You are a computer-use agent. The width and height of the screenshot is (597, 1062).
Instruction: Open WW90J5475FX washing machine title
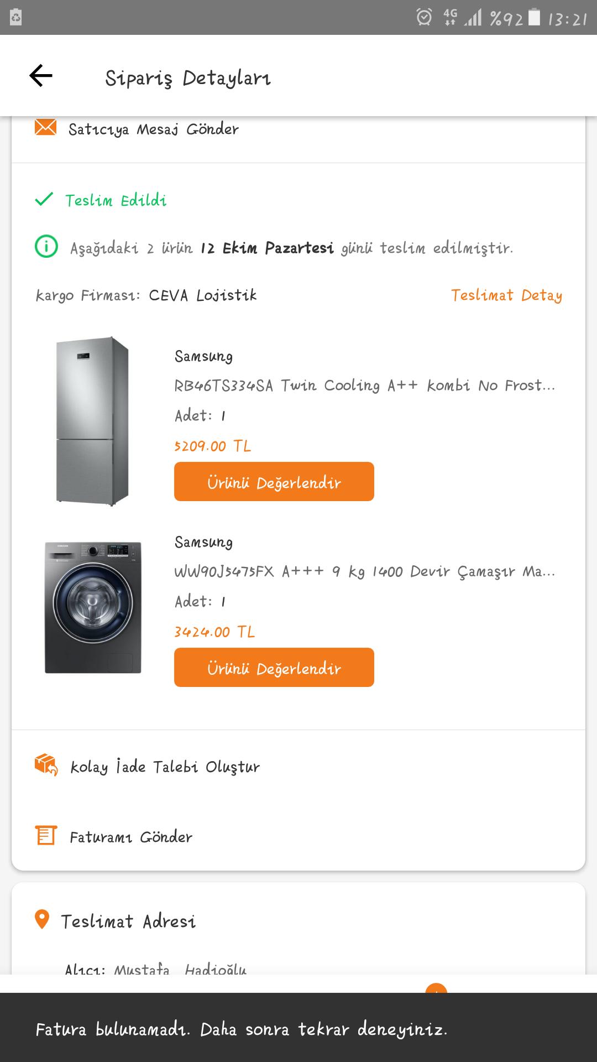(x=364, y=571)
